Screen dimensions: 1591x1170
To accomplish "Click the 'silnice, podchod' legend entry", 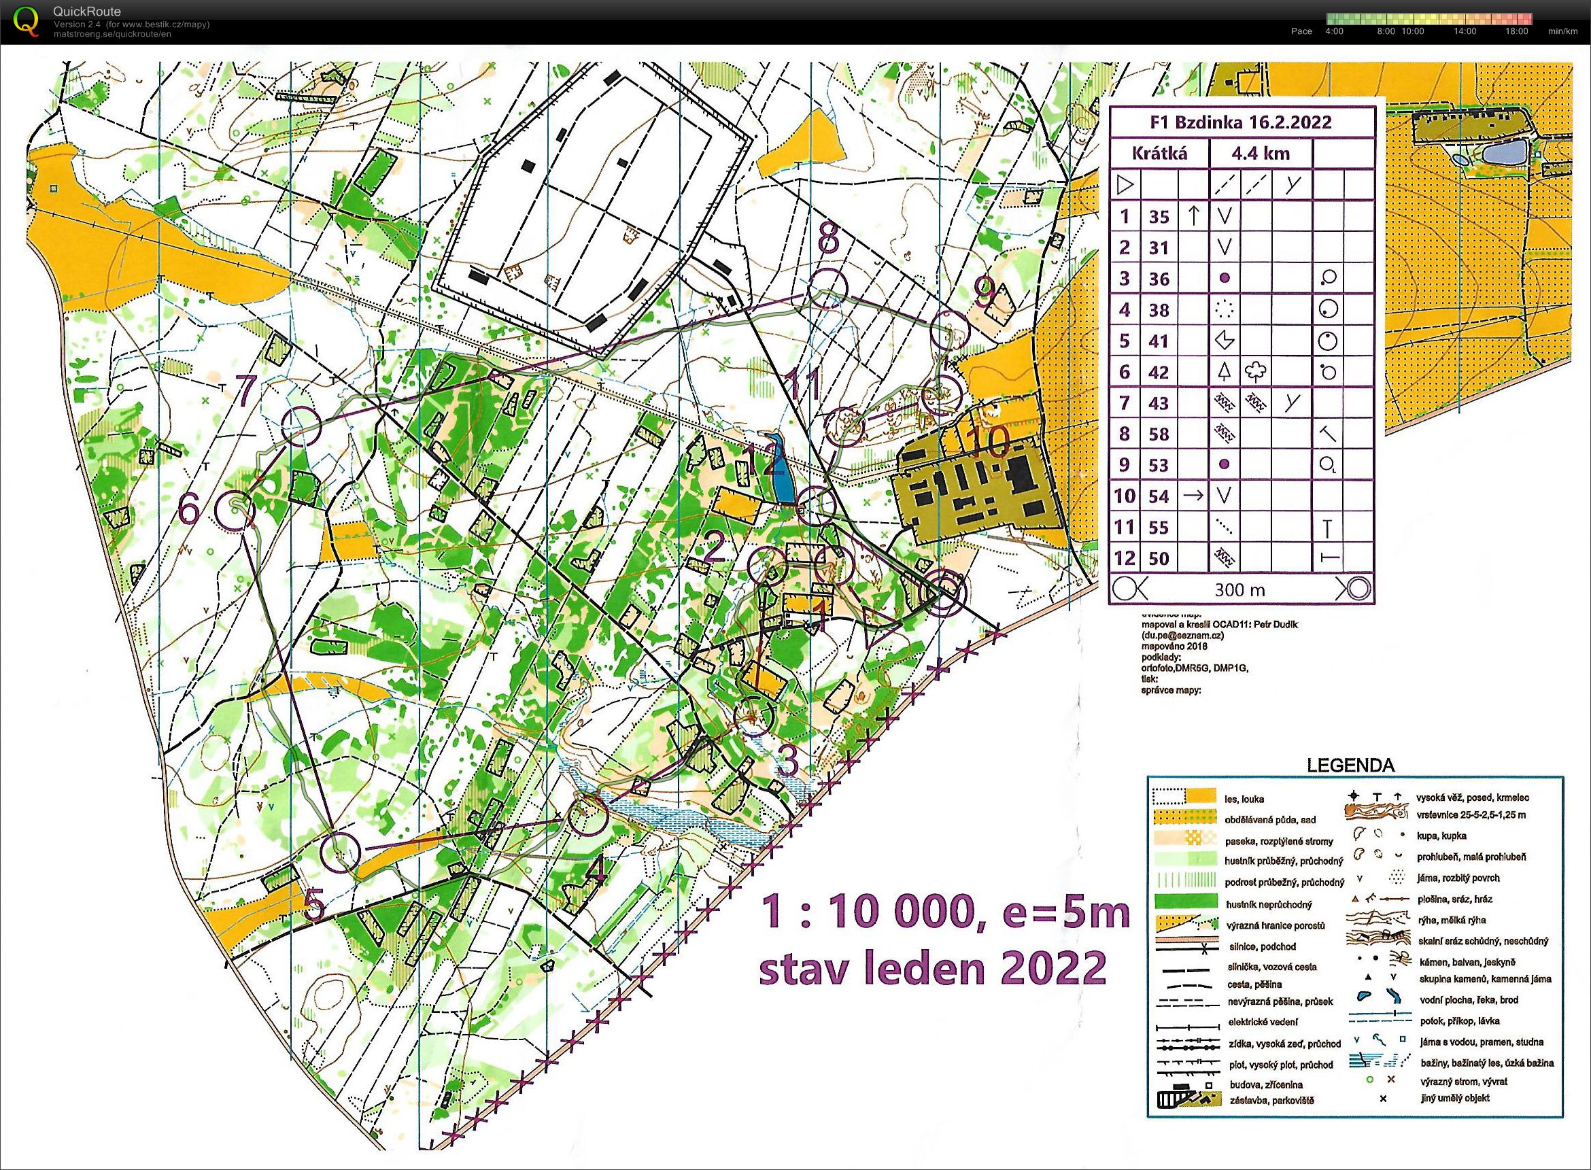I will [1263, 946].
